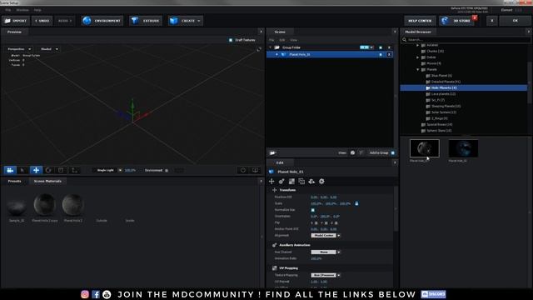The width and height of the screenshot is (533, 300).
Task: Toggle Flip Z checkbox
Action: [x=336, y=223]
